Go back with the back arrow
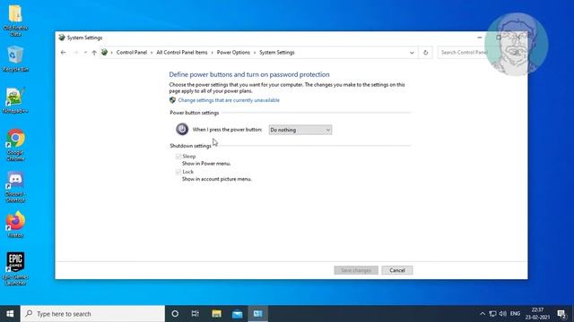Image resolution: width=574 pixels, height=322 pixels. [64, 53]
